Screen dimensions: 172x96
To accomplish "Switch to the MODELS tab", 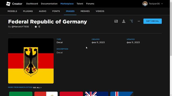I will [x=12, y=11].
